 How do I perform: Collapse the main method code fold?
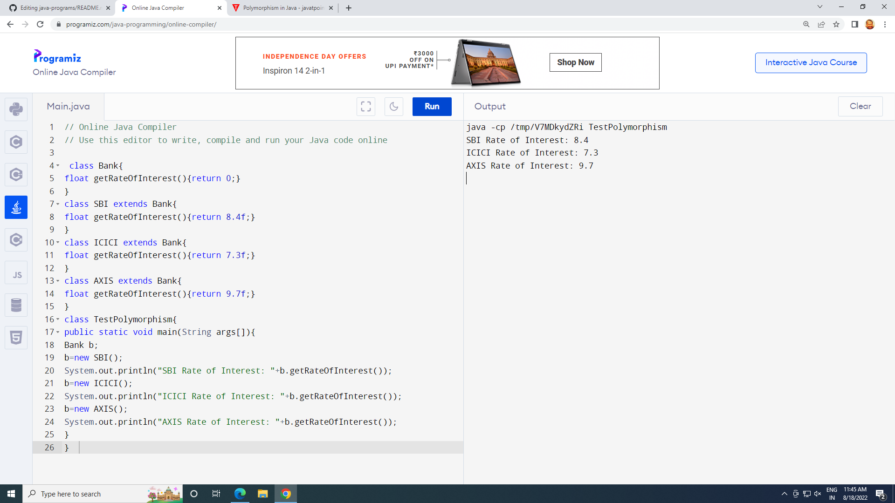pyautogui.click(x=58, y=332)
